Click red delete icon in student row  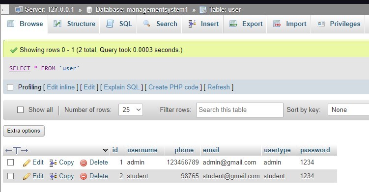coord(84,176)
